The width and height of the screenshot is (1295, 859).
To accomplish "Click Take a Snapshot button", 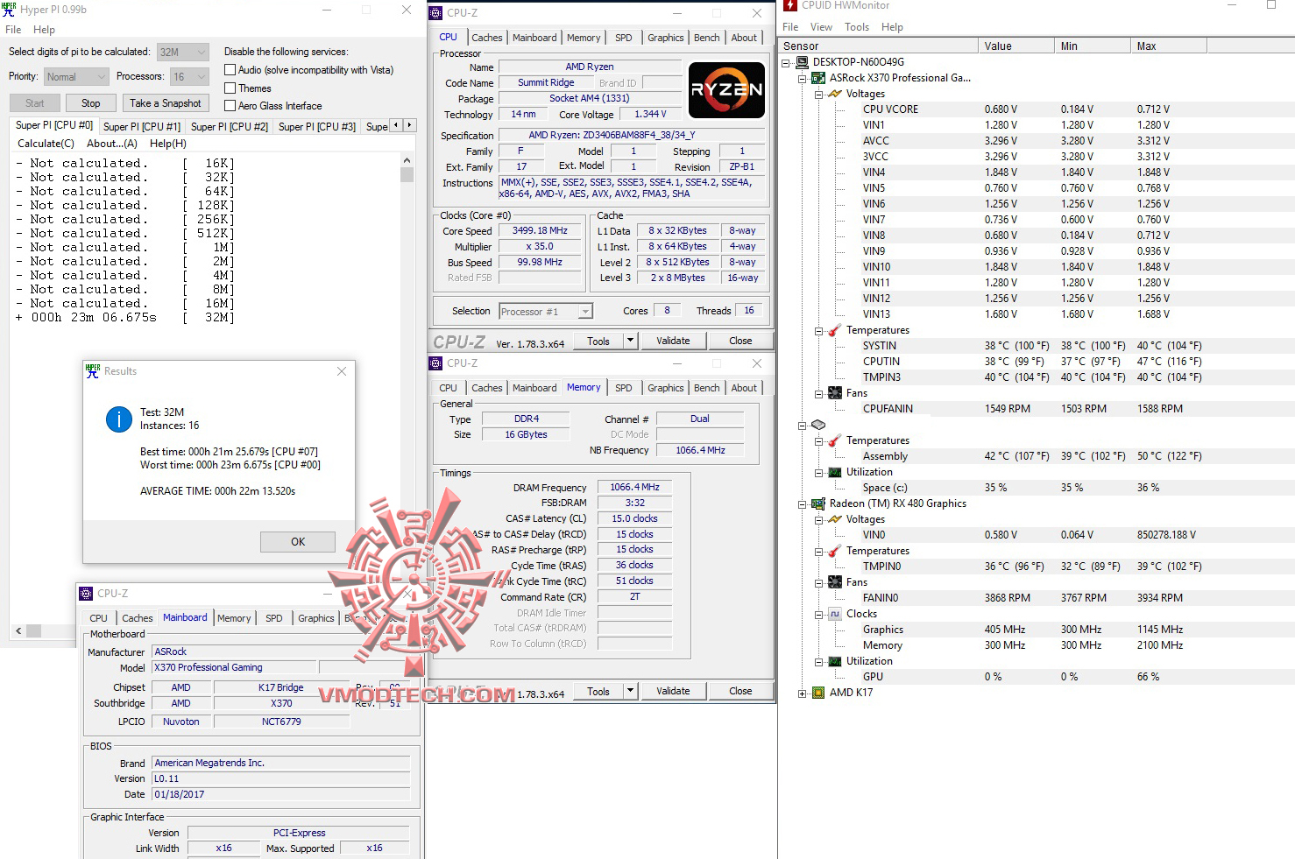I will [166, 103].
